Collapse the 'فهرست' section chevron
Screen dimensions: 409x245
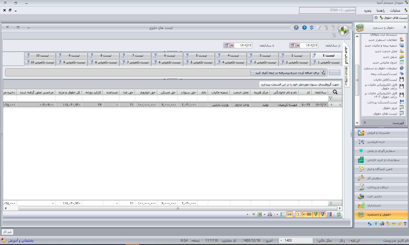click(365, 123)
